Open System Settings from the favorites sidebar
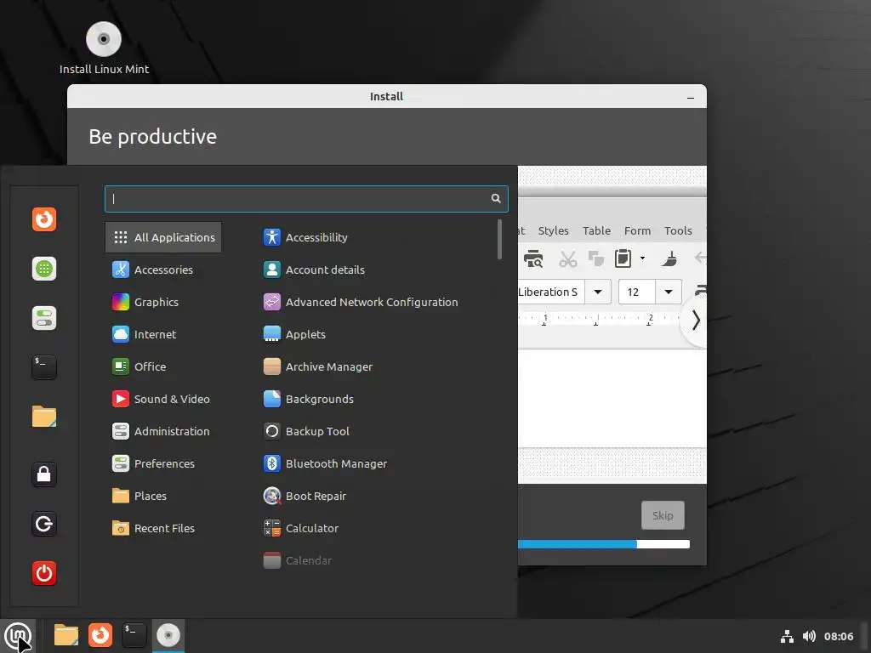Viewport: 871px width, 653px height. [x=44, y=318]
